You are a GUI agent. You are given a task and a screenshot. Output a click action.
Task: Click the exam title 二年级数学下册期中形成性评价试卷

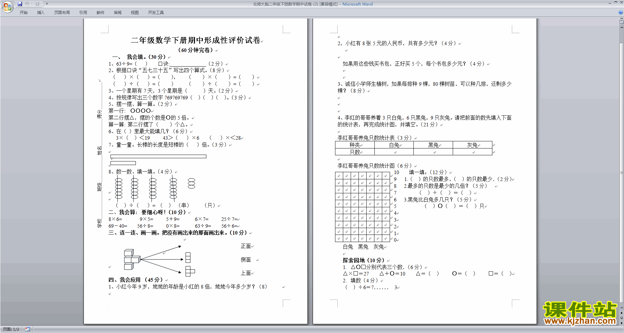(x=195, y=40)
